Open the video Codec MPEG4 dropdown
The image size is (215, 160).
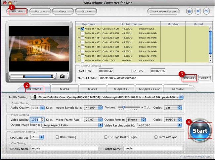pos(173,120)
